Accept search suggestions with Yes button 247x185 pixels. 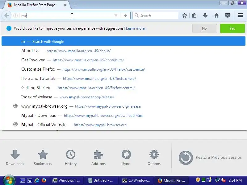[232, 28]
